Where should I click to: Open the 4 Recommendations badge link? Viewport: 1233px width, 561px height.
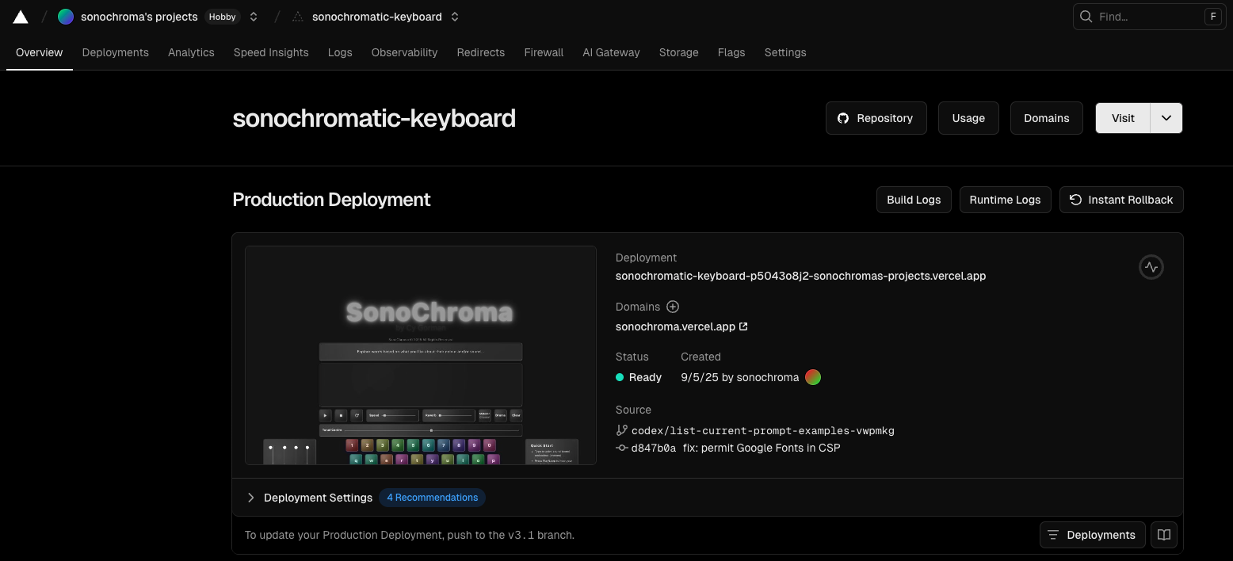(x=432, y=498)
